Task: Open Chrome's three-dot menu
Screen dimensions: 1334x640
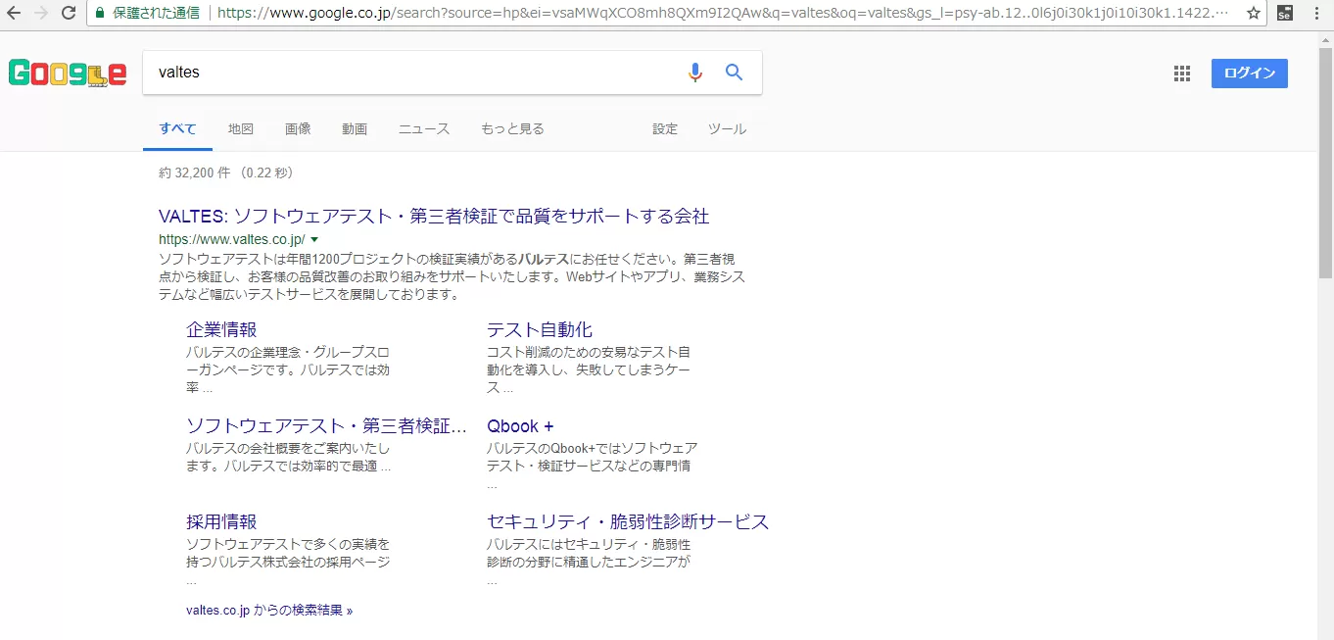Action: coord(1316,14)
